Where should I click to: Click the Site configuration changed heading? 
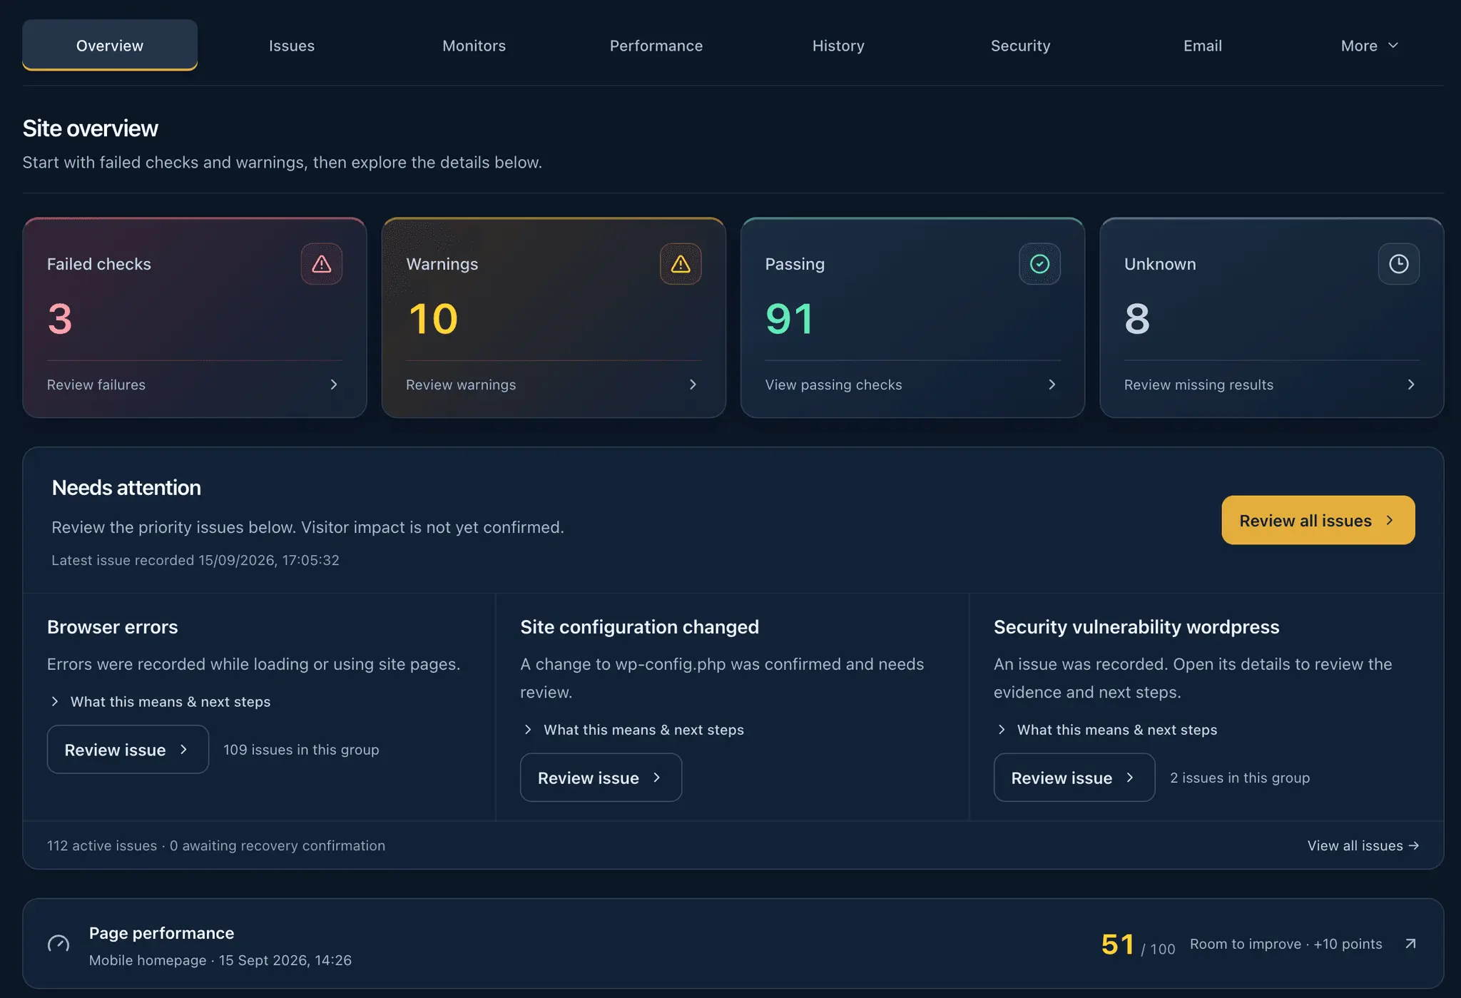[639, 627]
